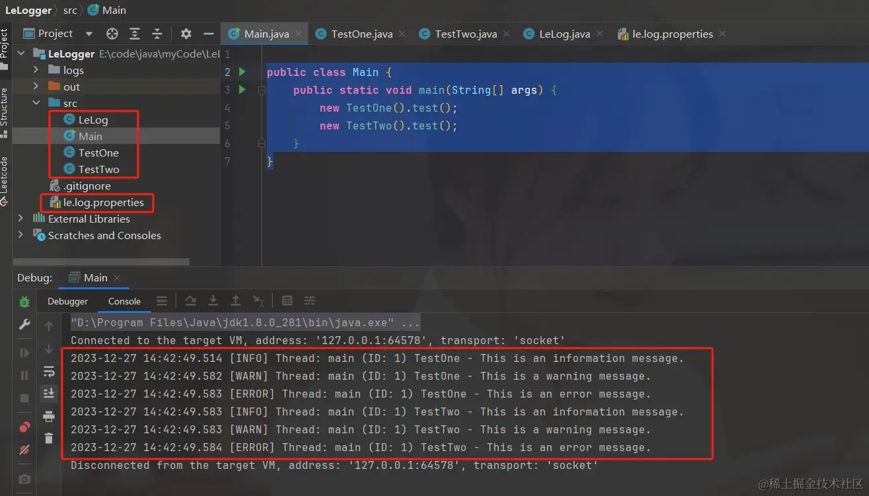
Task: Close the TestOne.java tab
Action: tap(402, 34)
